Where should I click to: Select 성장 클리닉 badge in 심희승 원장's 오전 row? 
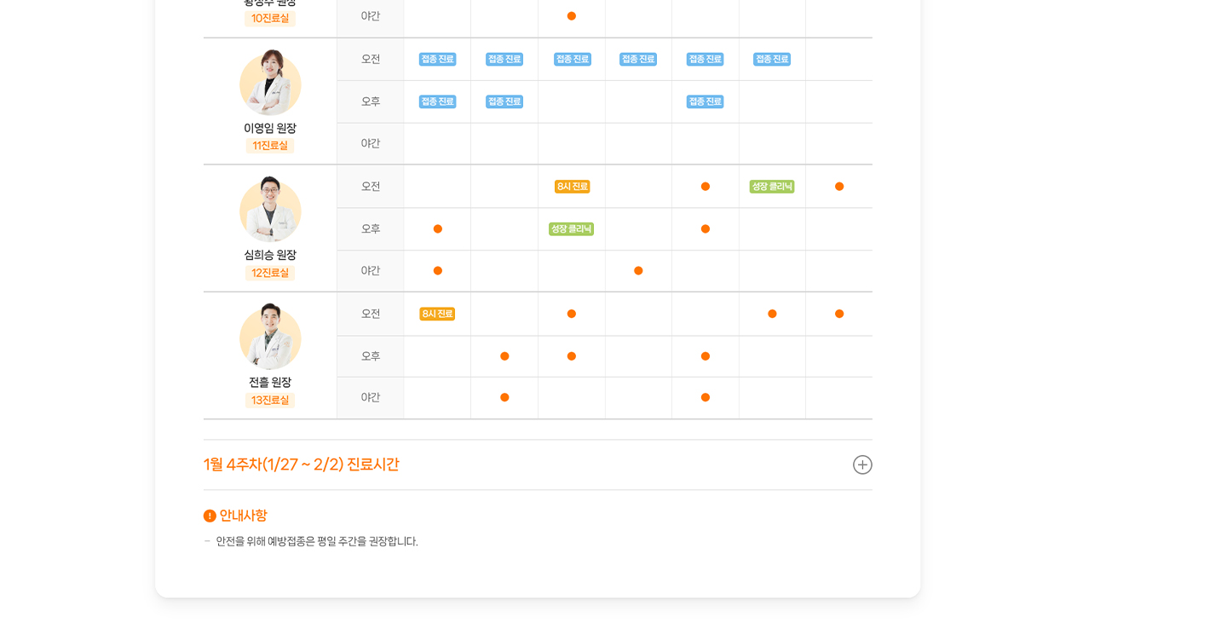pos(772,187)
